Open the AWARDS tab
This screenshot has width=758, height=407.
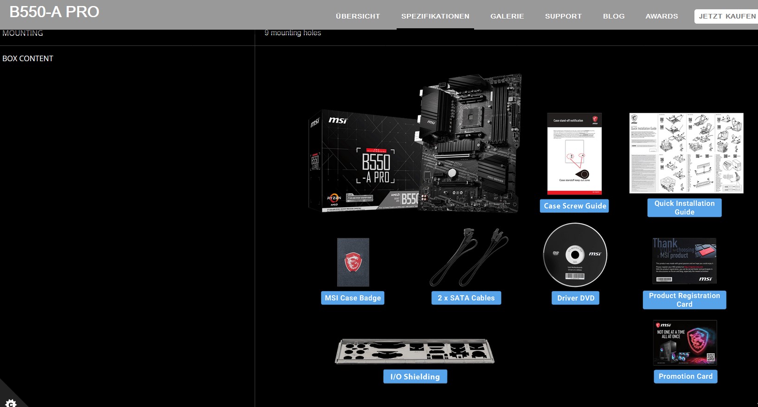(662, 16)
